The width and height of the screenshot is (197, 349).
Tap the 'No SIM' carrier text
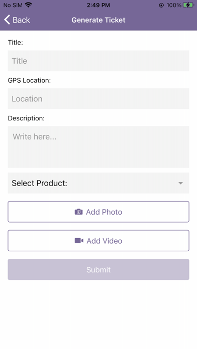pyautogui.click(x=13, y=5)
